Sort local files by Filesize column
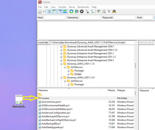Viewport: 155px width, 130px height. click(x=108, y=90)
